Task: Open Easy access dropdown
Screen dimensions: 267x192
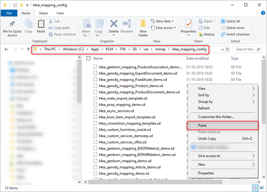Action: 163,28
